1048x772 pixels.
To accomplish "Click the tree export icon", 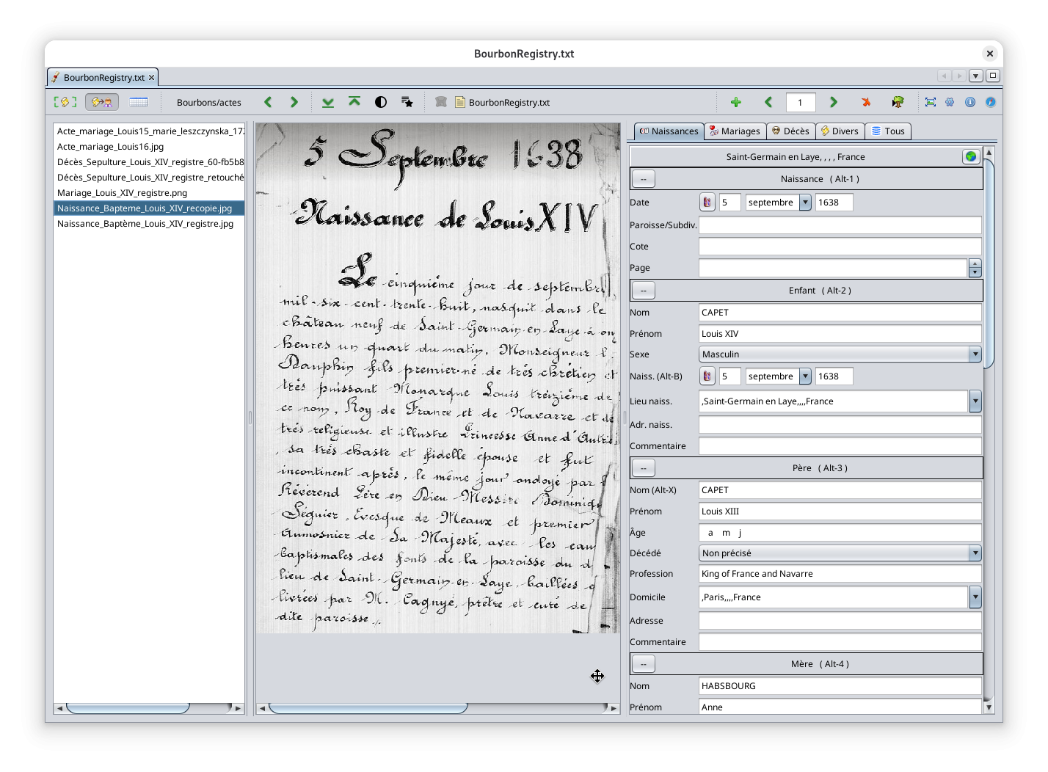I will pyautogui.click(x=898, y=102).
